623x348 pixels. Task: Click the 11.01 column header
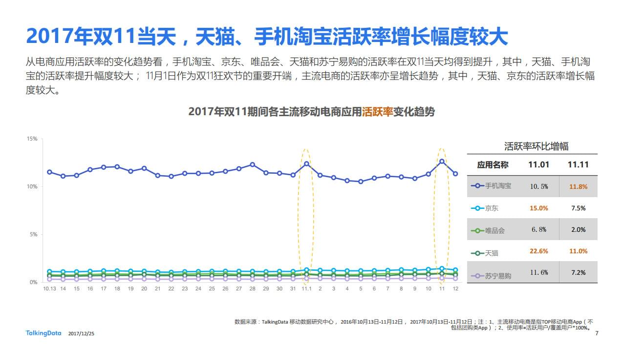pyautogui.click(x=538, y=165)
